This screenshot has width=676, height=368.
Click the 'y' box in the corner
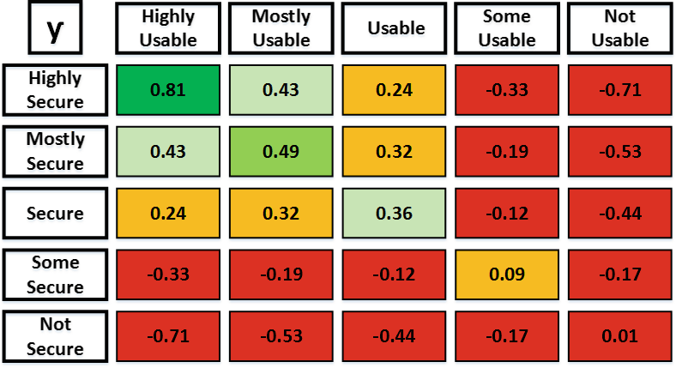[x=53, y=28]
